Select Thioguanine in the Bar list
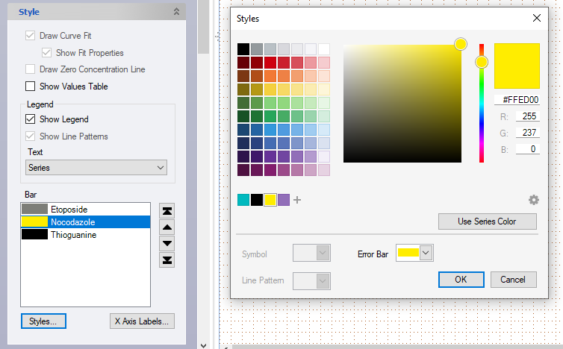Image resolution: width=563 pixels, height=349 pixels. click(86, 235)
